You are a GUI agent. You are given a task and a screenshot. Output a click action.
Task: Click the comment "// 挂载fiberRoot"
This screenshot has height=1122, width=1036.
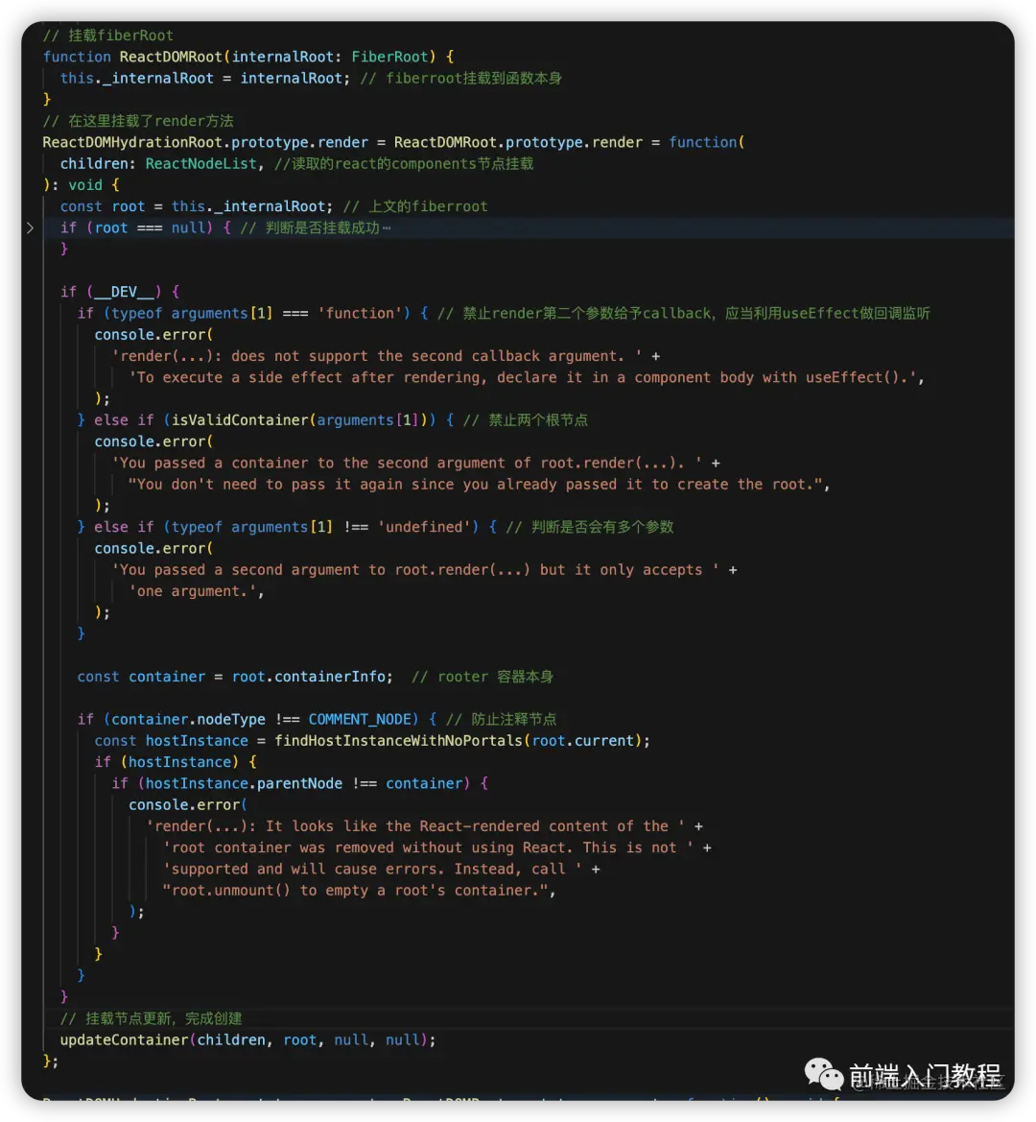[108, 36]
